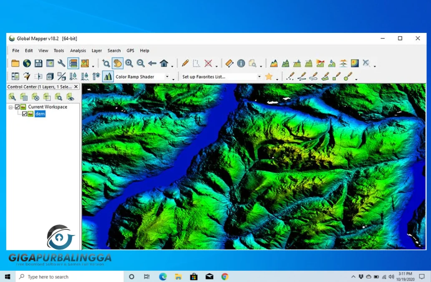This screenshot has width=431, height=282.
Task: Activate the Feature Info tool
Action: [241, 63]
